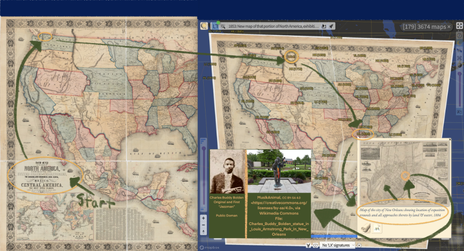Image resolution: width=464 pixels, height=251 pixels.
Task: Click the command-knot icon in right toolbar
Action: click(459, 58)
